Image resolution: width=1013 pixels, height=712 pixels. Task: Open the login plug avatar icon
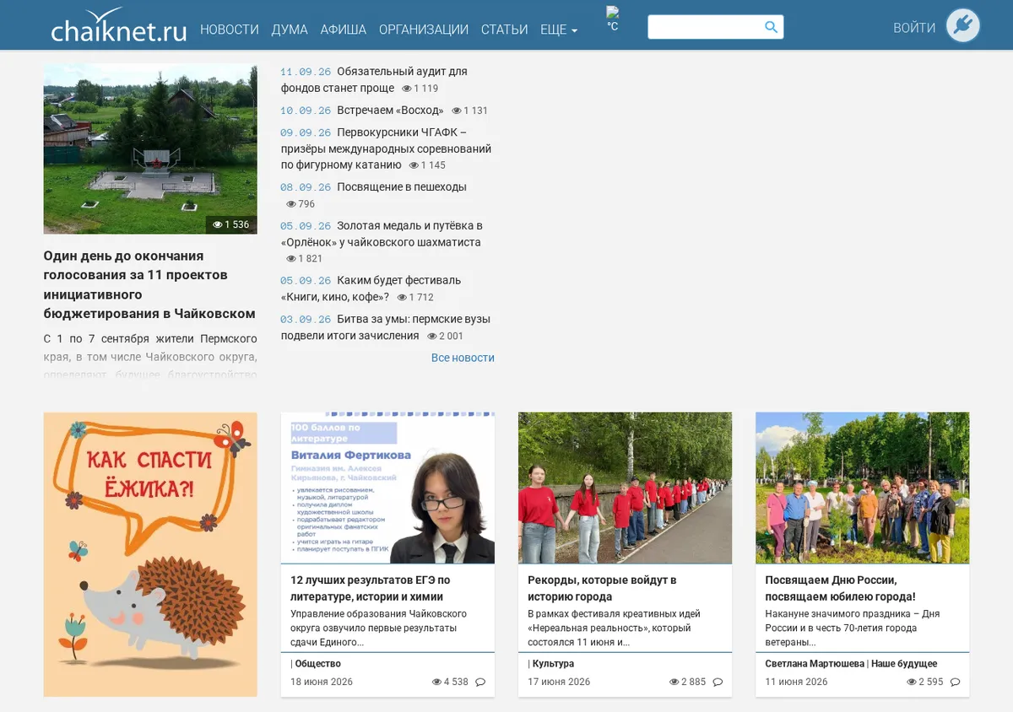pos(963,25)
